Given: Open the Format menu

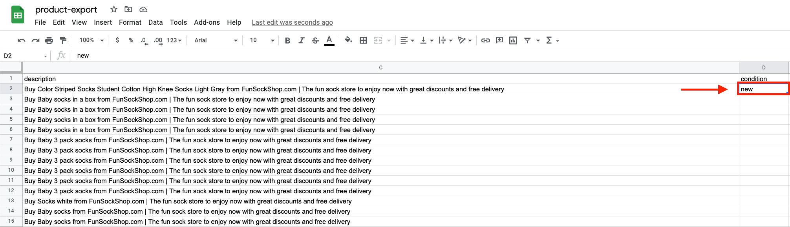Looking at the screenshot, I should pos(130,22).
